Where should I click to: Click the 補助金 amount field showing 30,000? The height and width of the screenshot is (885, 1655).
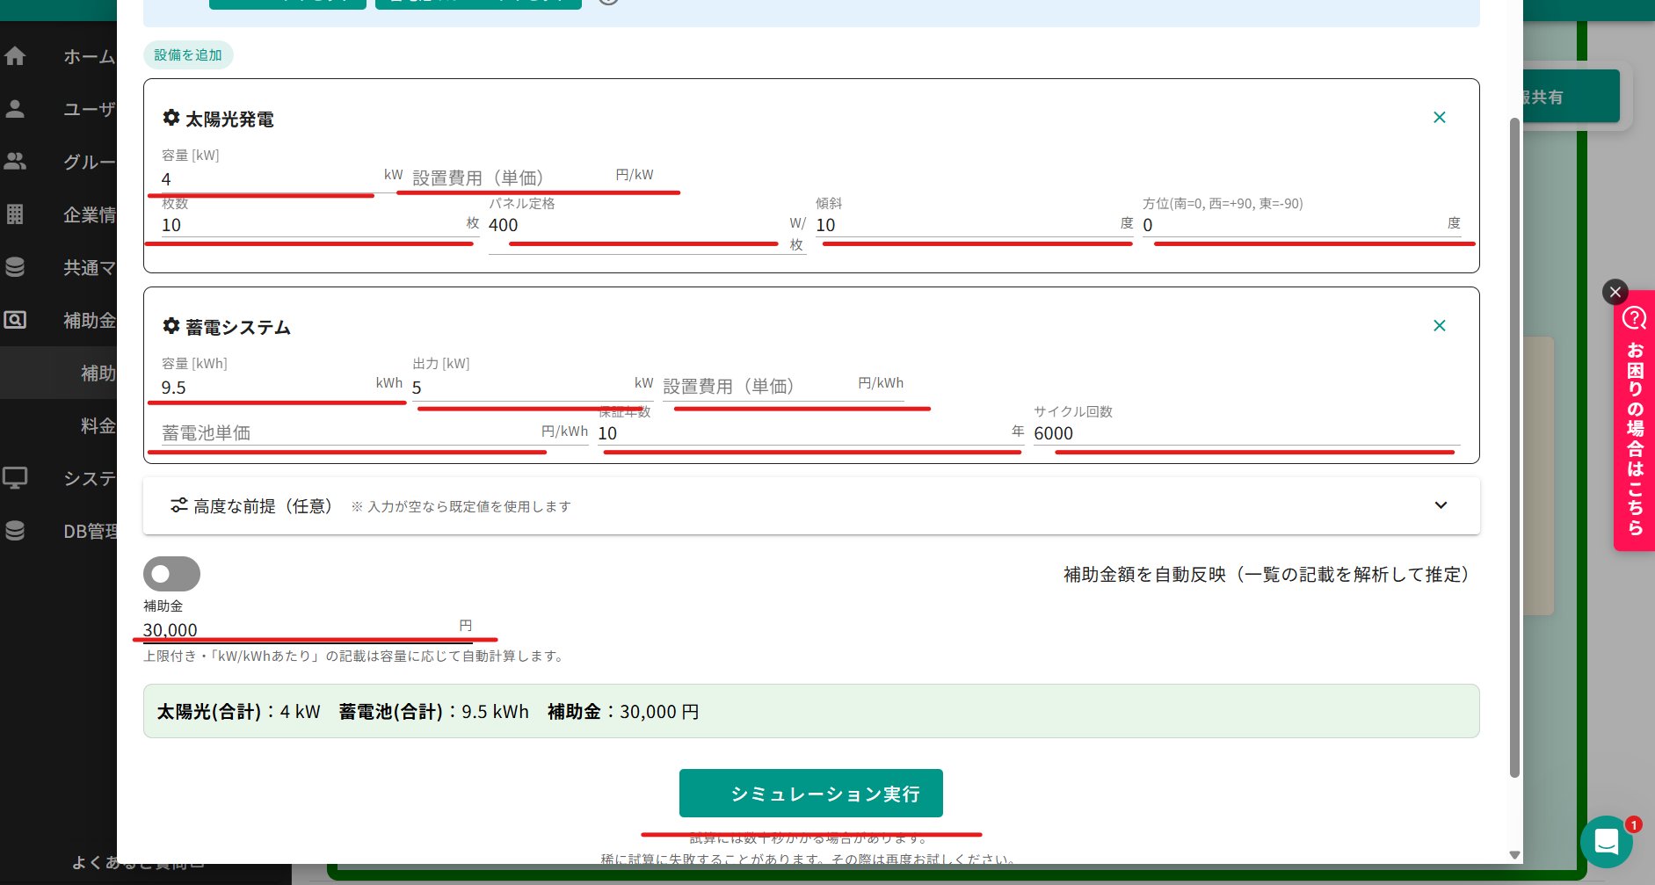click(299, 630)
